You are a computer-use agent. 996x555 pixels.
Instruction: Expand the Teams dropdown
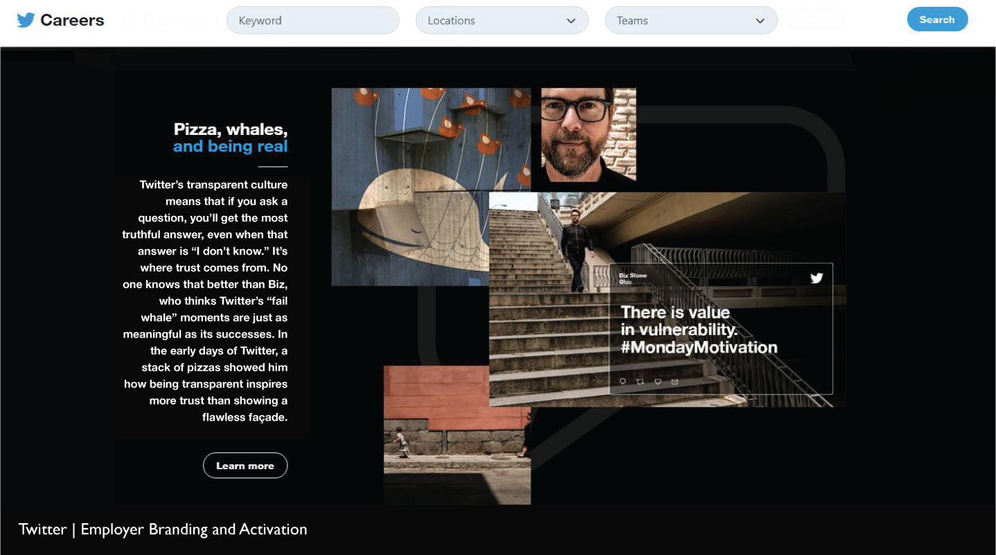click(691, 21)
